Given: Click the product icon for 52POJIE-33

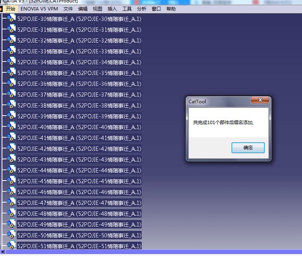Looking at the screenshot, I should pyautogui.click(x=12, y=50).
